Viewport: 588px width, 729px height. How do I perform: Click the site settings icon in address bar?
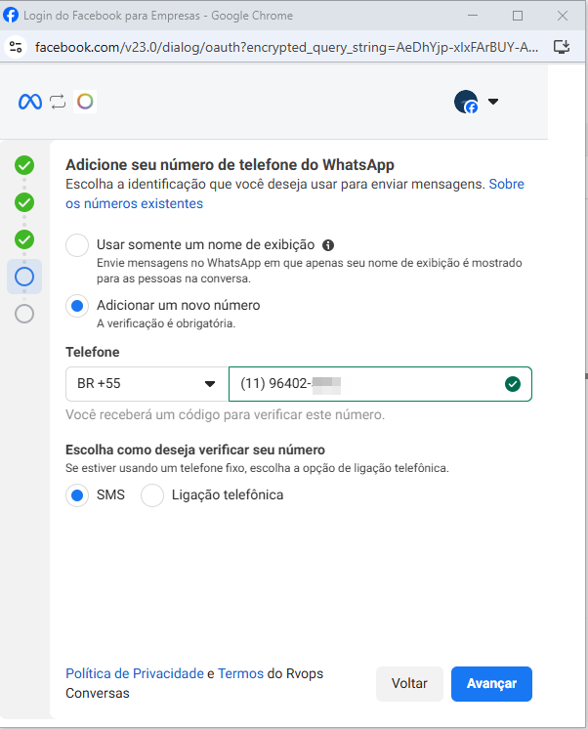coord(15,46)
